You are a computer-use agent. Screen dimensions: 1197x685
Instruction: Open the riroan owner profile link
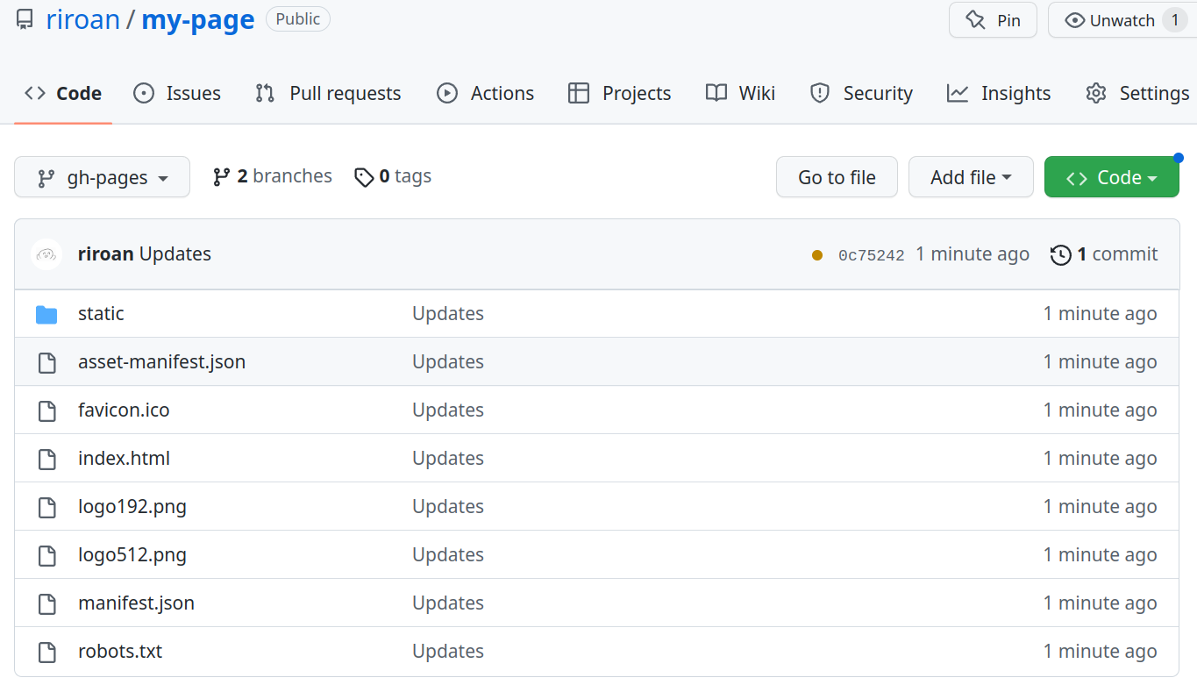click(82, 19)
